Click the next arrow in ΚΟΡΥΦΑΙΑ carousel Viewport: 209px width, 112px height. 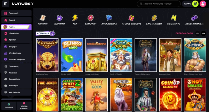204,34
